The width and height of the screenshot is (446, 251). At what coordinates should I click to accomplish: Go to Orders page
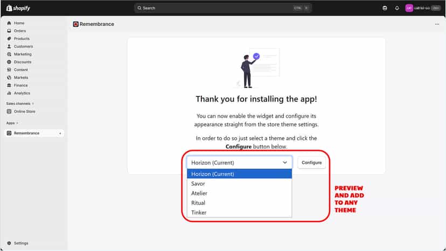coord(20,31)
